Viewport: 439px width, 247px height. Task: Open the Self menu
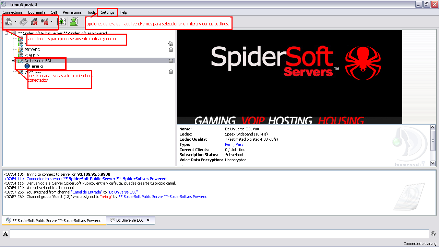coord(54,12)
